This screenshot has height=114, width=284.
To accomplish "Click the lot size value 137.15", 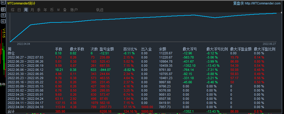I will pyautogui.click(x=60, y=103).
